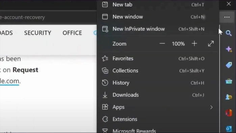Click the Apps grid icon
Viewport: 236px width, 133px height.
[105, 107]
